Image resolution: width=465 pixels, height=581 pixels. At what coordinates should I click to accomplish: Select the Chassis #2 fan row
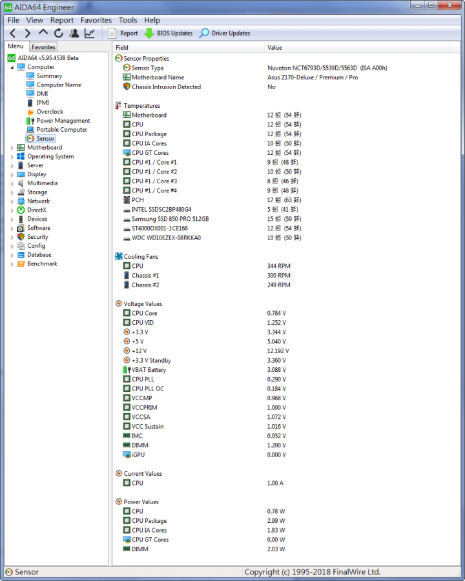(286, 285)
